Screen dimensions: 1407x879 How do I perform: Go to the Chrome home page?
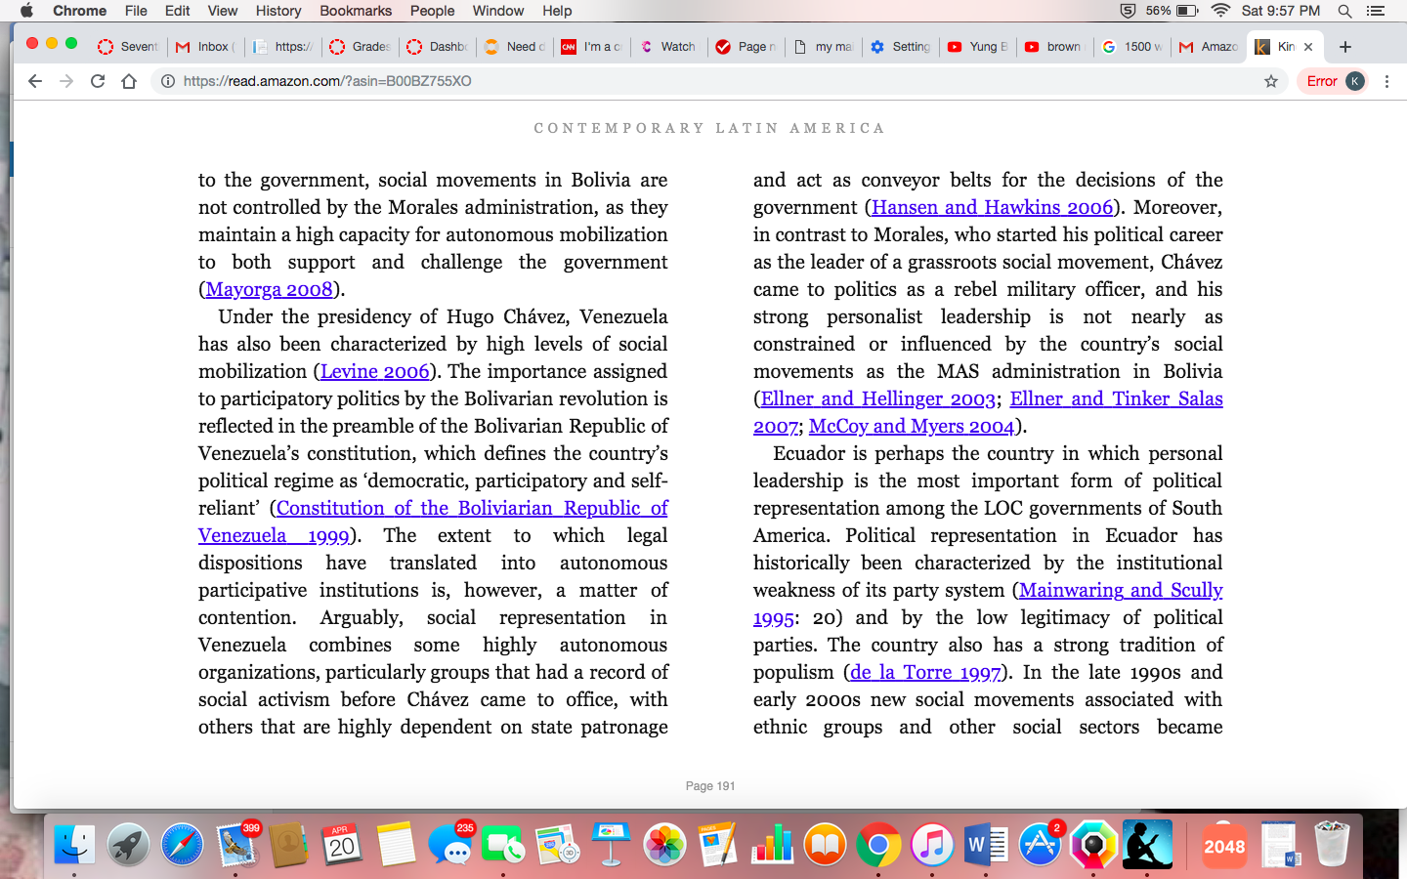[129, 81]
